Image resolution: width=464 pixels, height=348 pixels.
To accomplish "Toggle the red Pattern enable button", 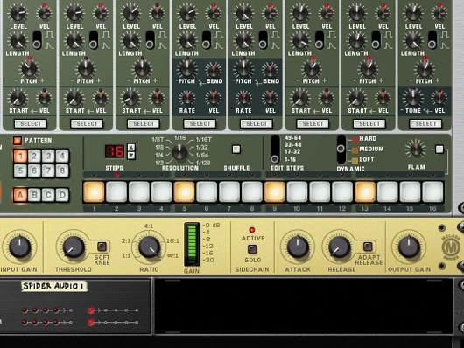I will [x=18, y=141].
